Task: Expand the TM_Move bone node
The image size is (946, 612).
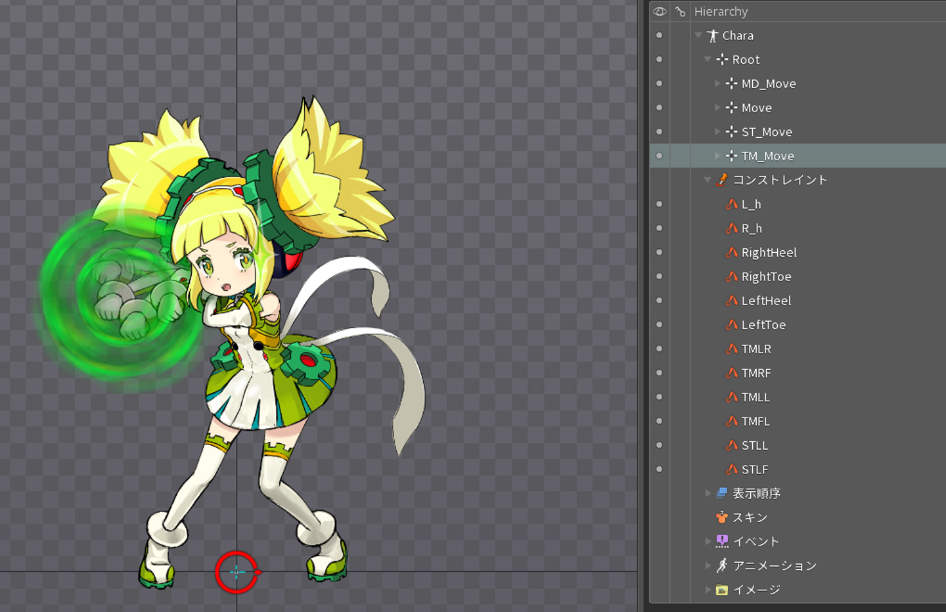Action: pos(717,156)
